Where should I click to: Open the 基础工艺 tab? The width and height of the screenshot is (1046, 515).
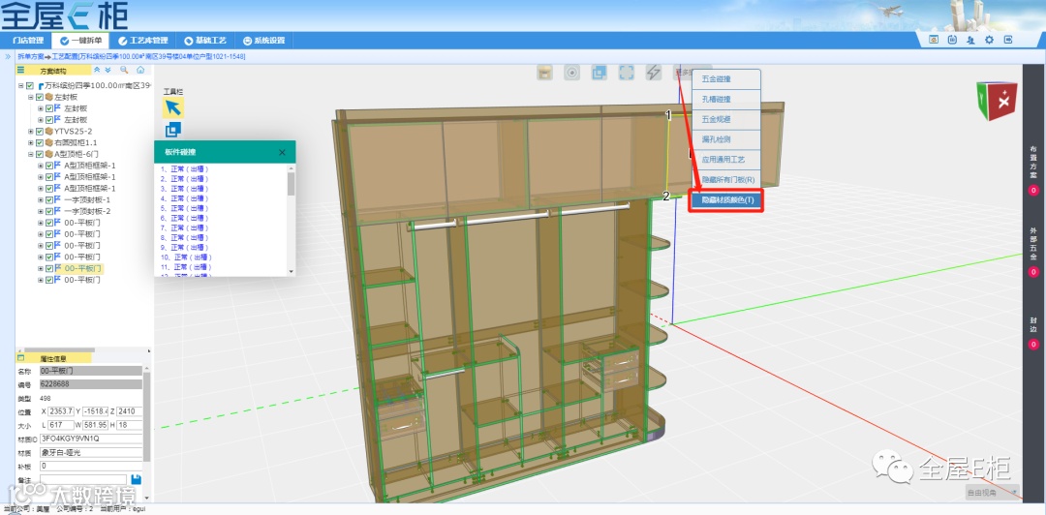tap(205, 41)
